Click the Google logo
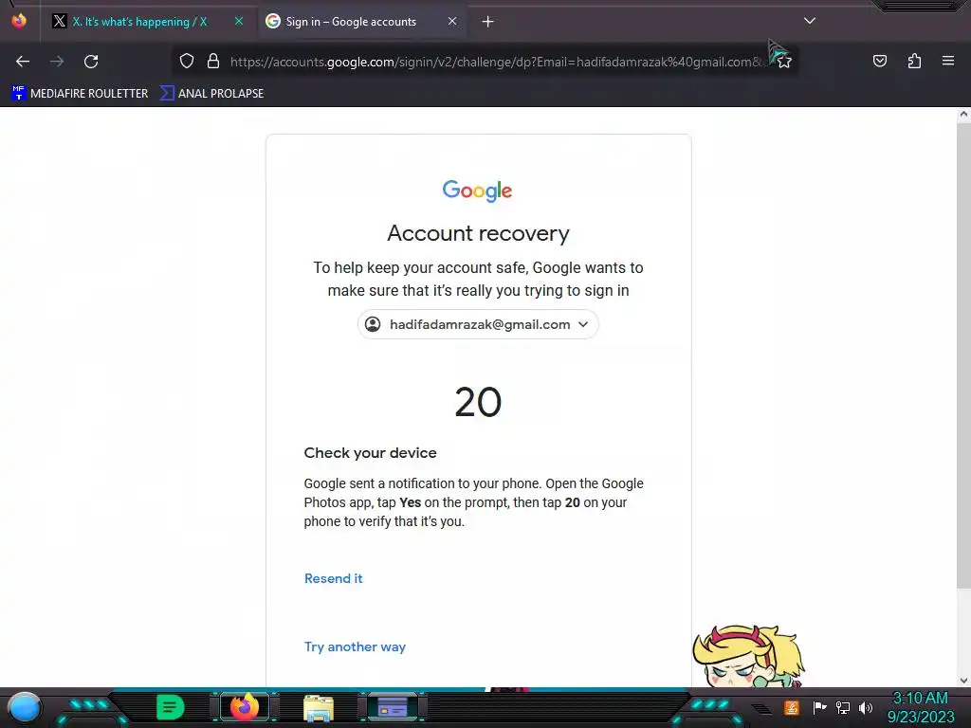 pos(478,191)
